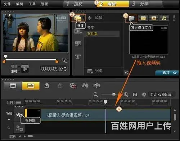Expand tracks with the down chevron
180x141 pixels.
9,119
